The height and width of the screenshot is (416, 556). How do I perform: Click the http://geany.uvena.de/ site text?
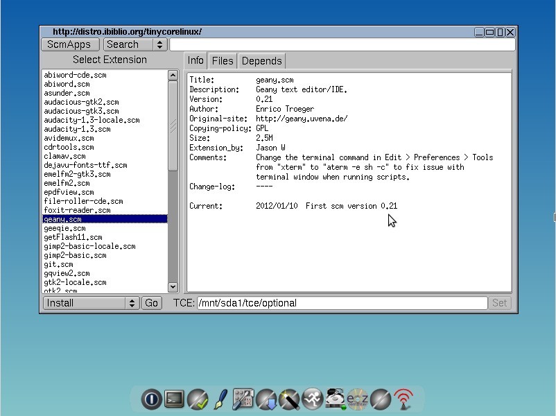click(x=302, y=119)
